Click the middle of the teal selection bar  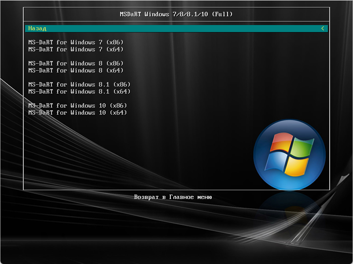pos(176,29)
